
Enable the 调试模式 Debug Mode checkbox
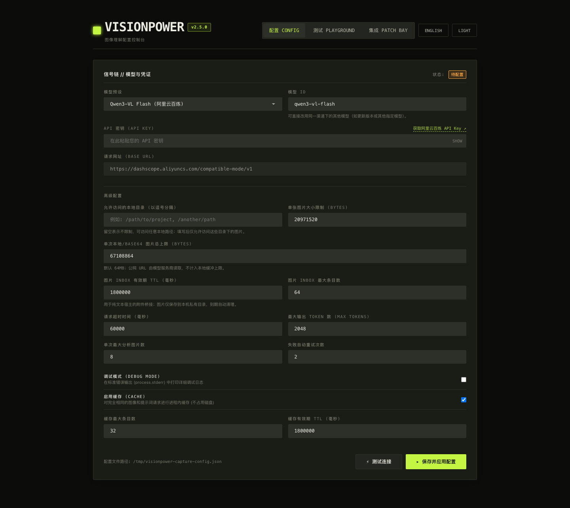point(464,379)
